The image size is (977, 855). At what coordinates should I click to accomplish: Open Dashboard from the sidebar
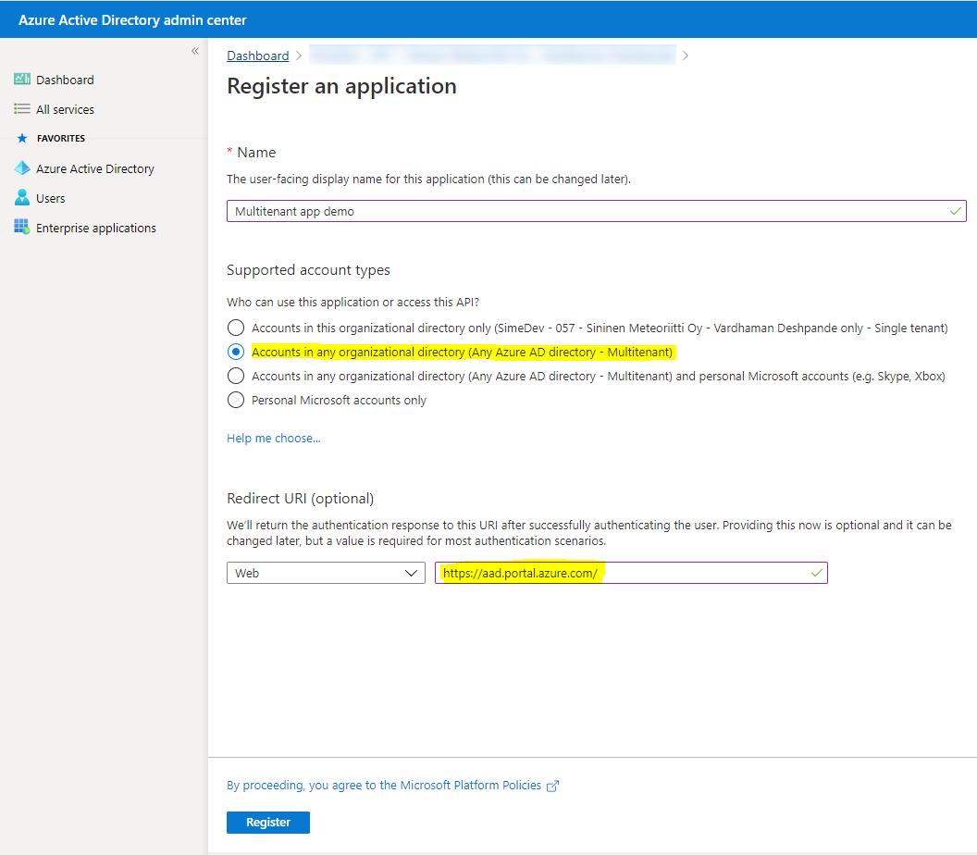tap(65, 80)
